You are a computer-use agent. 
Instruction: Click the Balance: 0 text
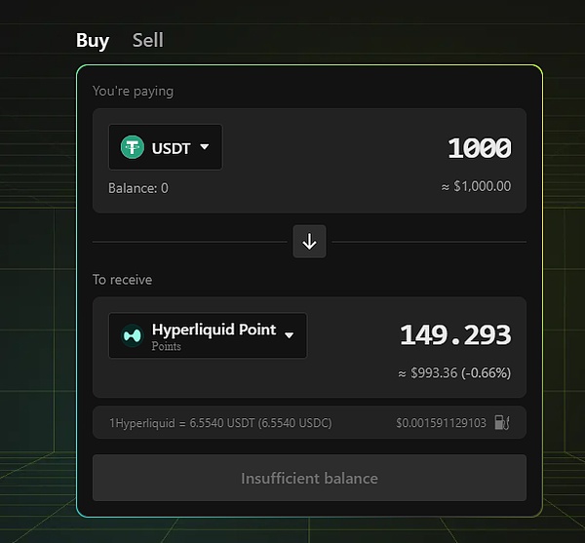(x=138, y=188)
